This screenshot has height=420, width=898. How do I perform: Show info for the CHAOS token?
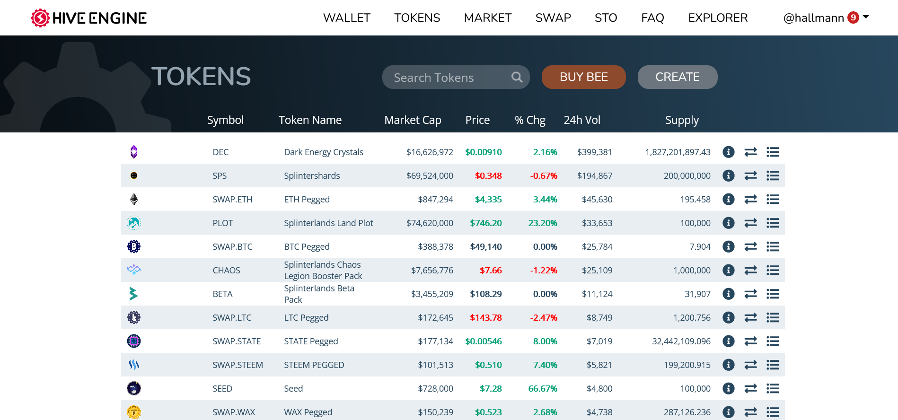(729, 270)
